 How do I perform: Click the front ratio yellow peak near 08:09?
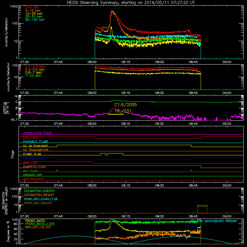coord(112,221)
